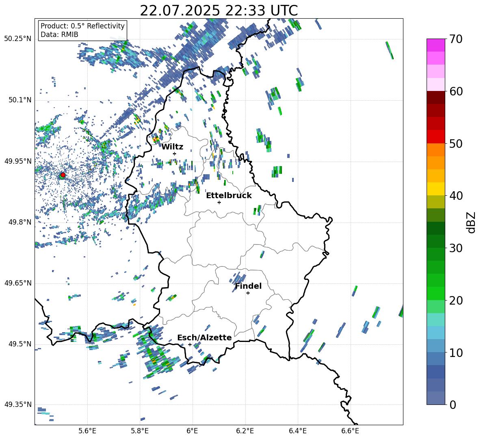Click the Ettelbruck station cross marker
Screen dimensions: 481x439
click(x=219, y=202)
